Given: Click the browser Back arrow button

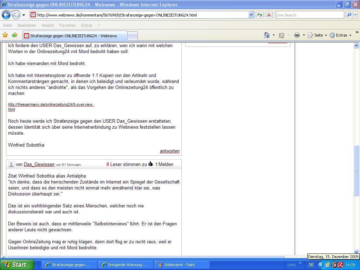Looking at the screenshot, I should pyautogui.click(x=6, y=15).
